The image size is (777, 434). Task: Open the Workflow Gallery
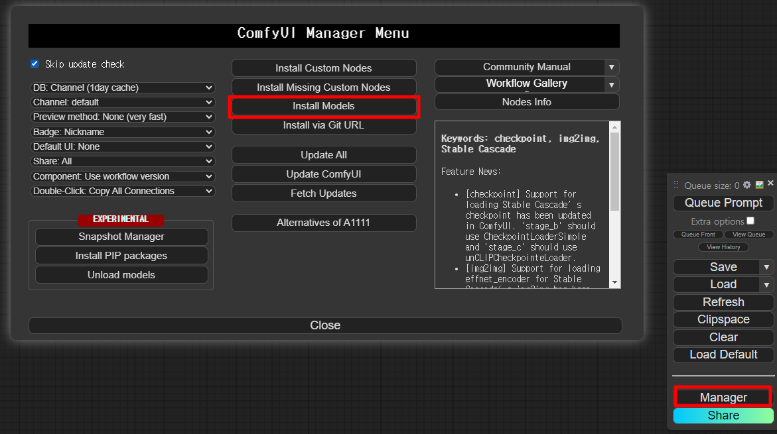(520, 84)
